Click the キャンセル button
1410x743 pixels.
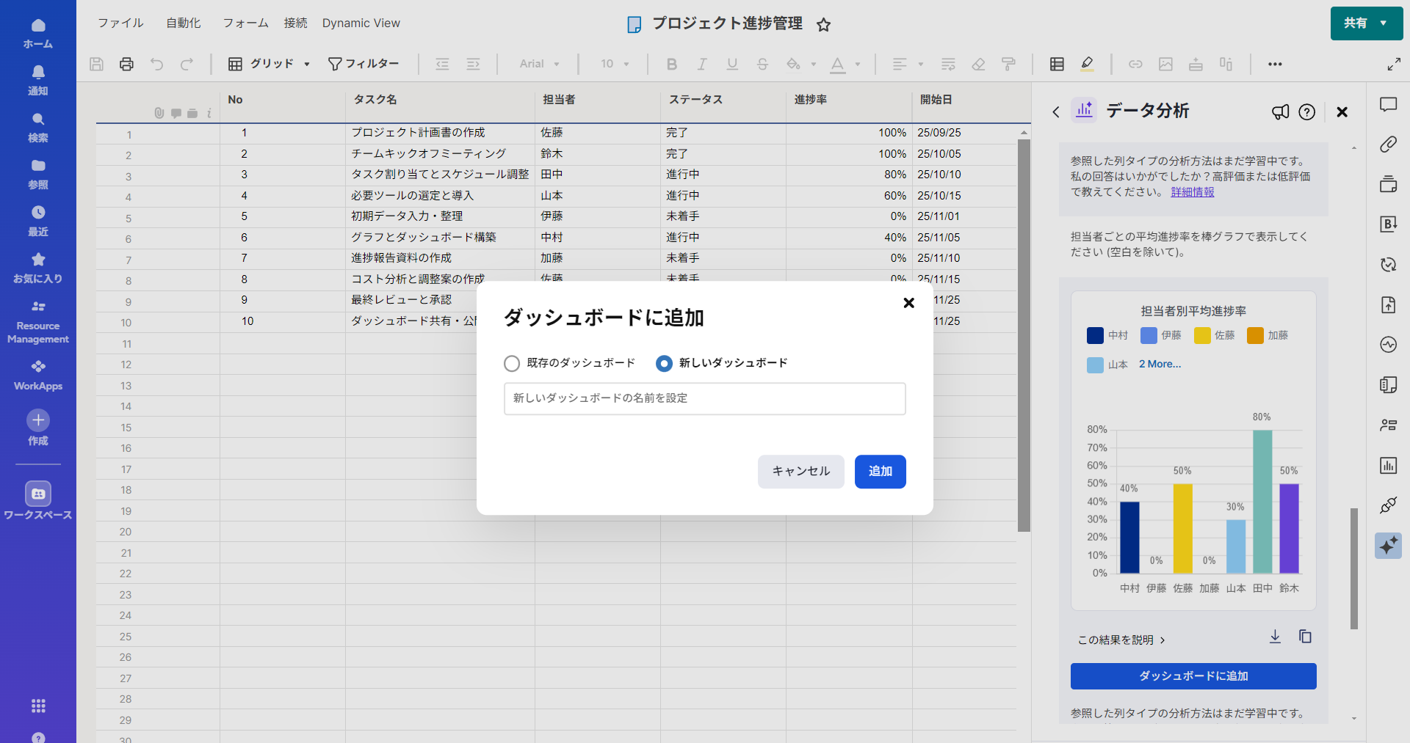pyautogui.click(x=800, y=472)
